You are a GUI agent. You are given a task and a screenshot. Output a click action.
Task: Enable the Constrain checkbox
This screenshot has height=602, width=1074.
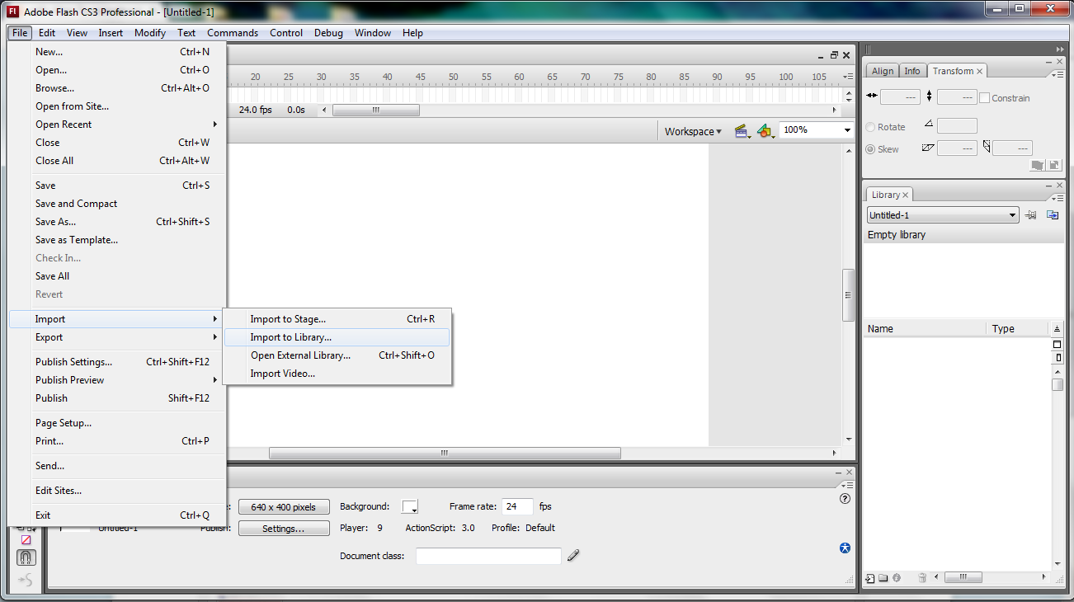click(x=985, y=98)
